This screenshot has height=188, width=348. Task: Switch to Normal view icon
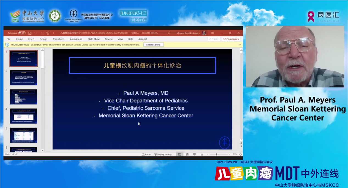(180, 154)
